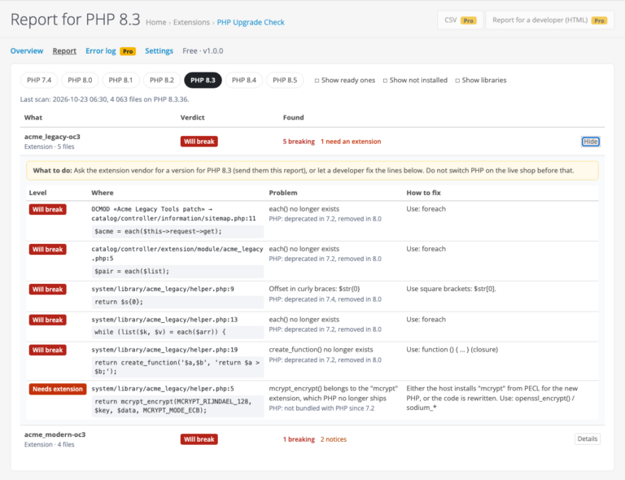The height and width of the screenshot is (480, 625).
Task: Click the 'Last scan: 2026-10-23 06:30' line
Action: 104,99
